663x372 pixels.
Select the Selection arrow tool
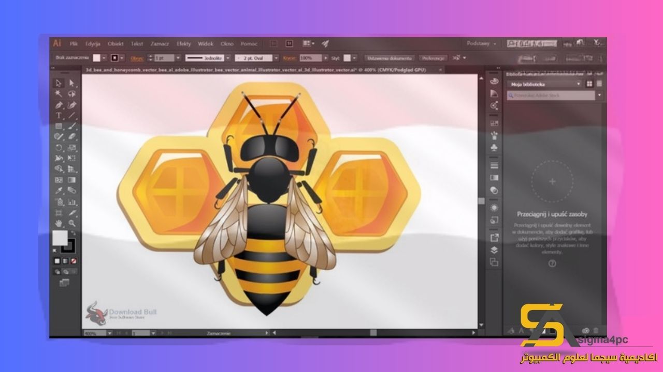(59, 83)
